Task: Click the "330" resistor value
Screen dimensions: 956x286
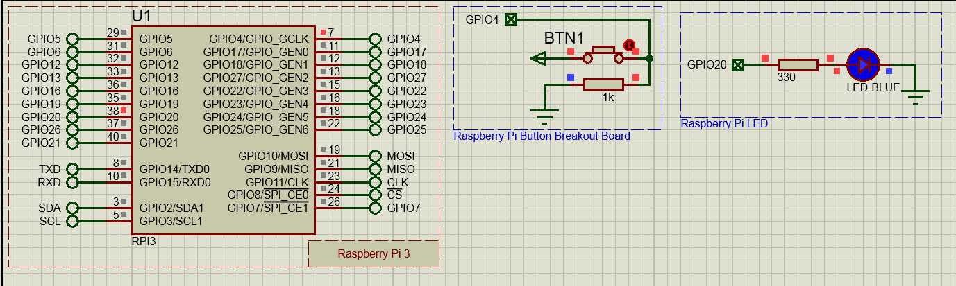Action: click(x=787, y=78)
